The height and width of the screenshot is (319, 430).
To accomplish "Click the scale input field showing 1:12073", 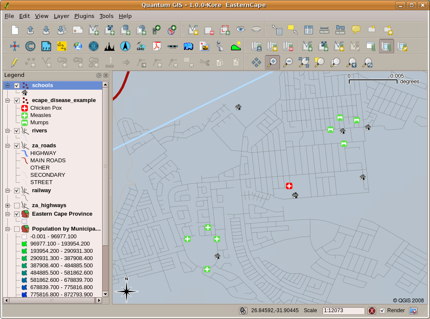I will click(x=344, y=310).
